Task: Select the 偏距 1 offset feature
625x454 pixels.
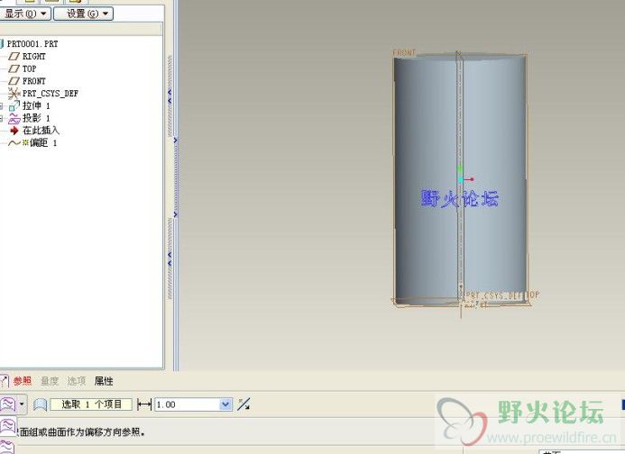Action: [43, 143]
